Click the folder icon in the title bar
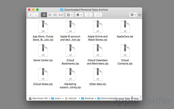This screenshot has width=174, height=109. click(x=62, y=10)
